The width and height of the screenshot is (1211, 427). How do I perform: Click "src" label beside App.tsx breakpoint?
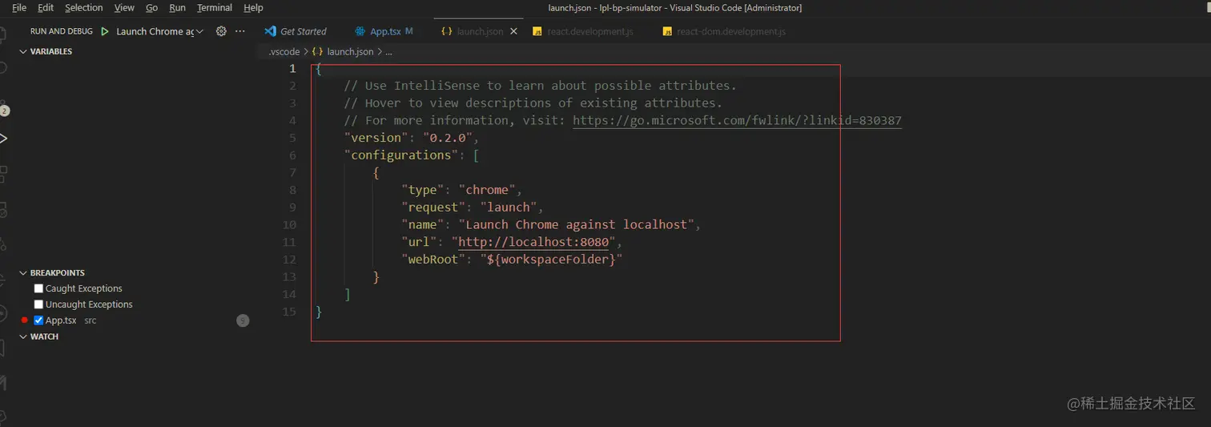tap(91, 320)
